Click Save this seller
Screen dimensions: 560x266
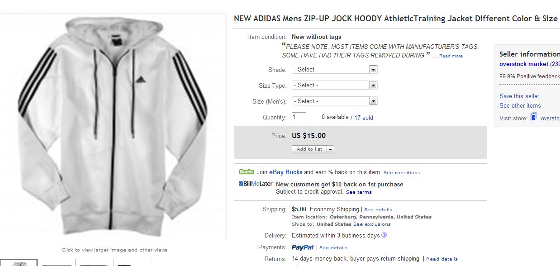click(519, 96)
